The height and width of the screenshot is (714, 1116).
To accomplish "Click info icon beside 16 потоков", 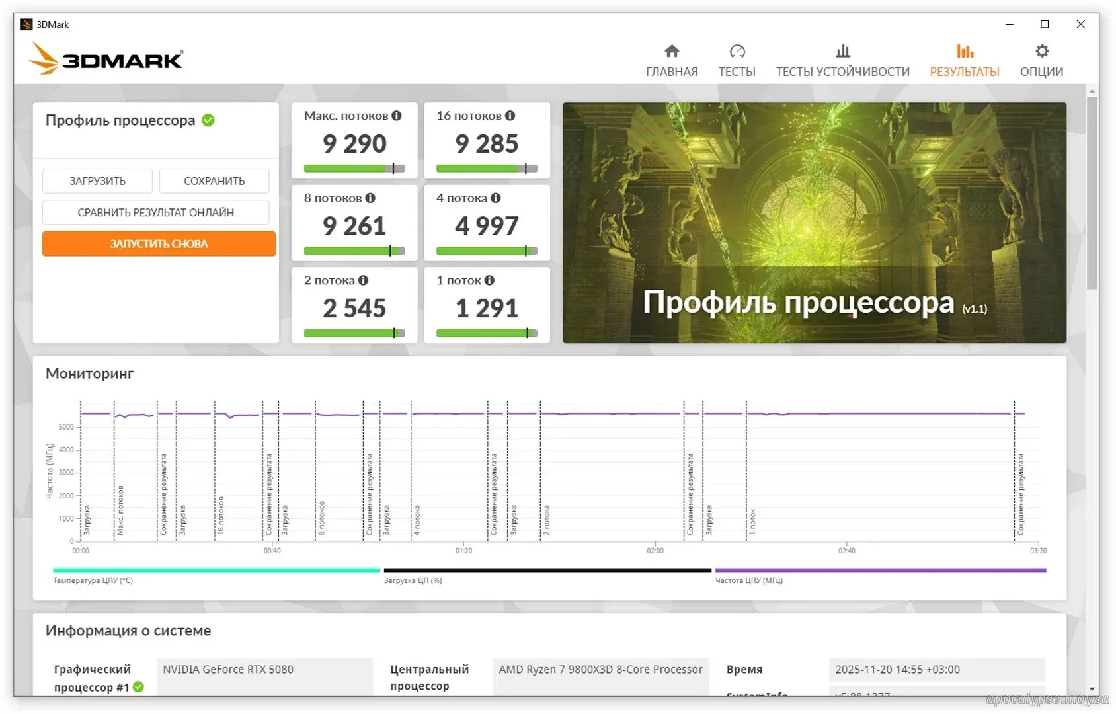I will 510,116.
